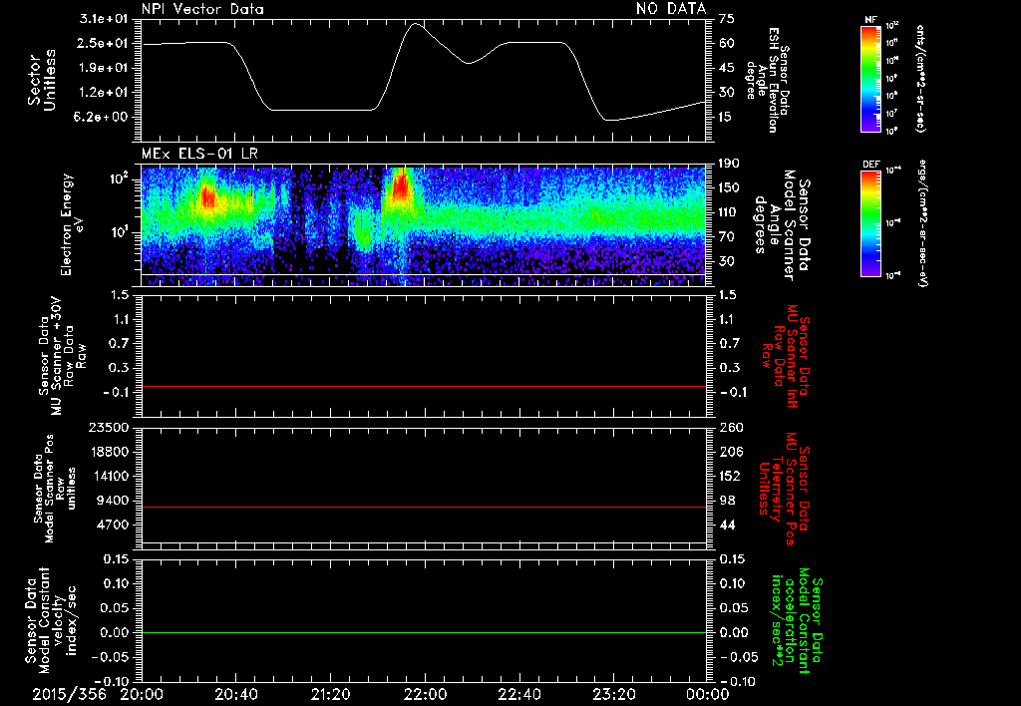The width and height of the screenshot is (1021, 706).
Task: Click the 70 scanner angle tick label
Action: pos(726,237)
